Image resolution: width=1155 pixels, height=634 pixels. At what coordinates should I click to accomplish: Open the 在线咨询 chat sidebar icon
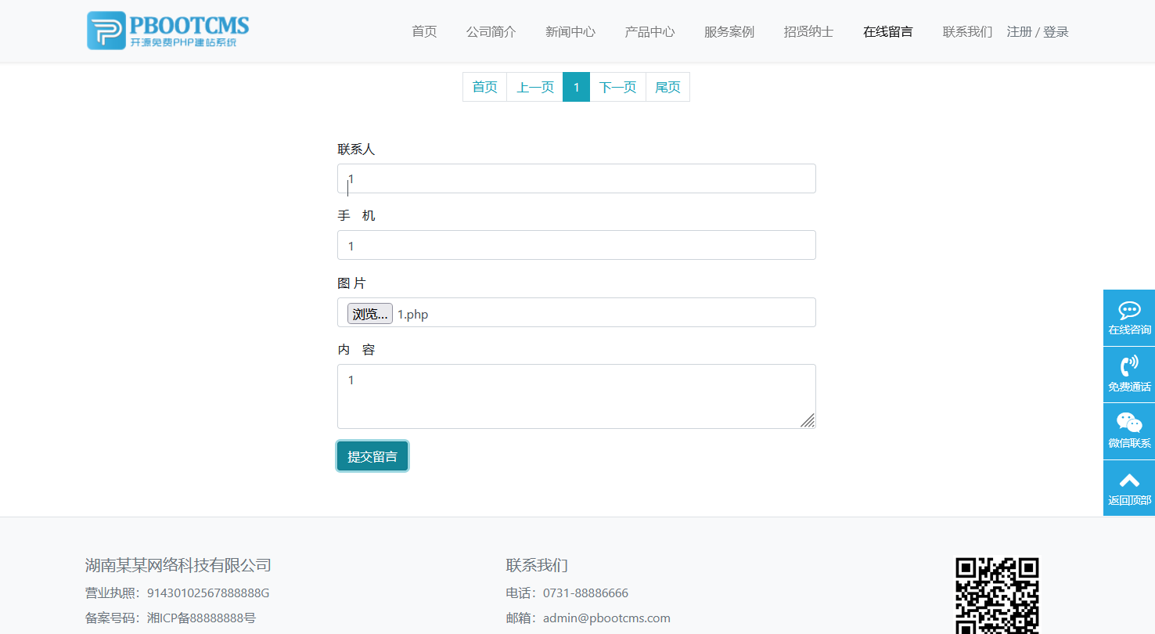(x=1128, y=317)
